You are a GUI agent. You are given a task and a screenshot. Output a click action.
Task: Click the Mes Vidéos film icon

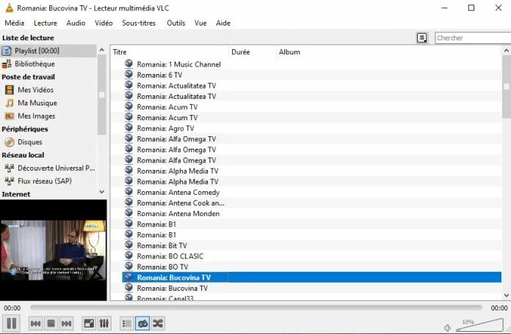[x=10, y=90]
